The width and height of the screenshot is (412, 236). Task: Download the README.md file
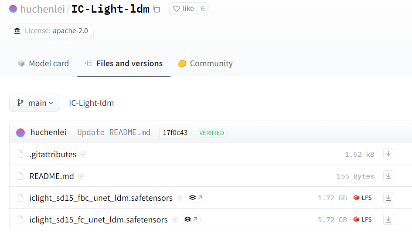point(388,176)
